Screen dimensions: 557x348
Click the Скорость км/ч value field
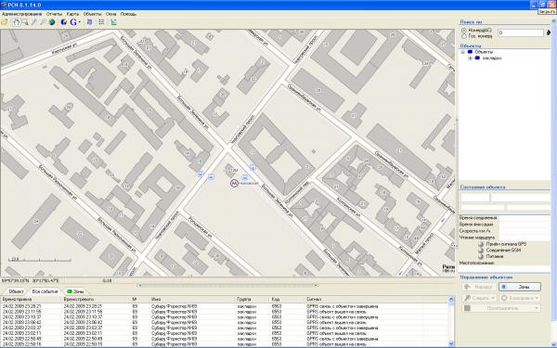525,231
